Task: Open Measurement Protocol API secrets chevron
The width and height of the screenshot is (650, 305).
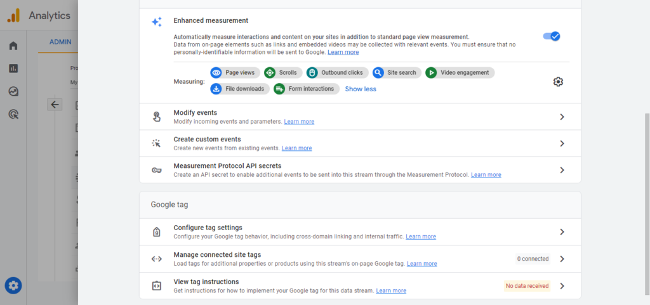Action: (x=562, y=170)
